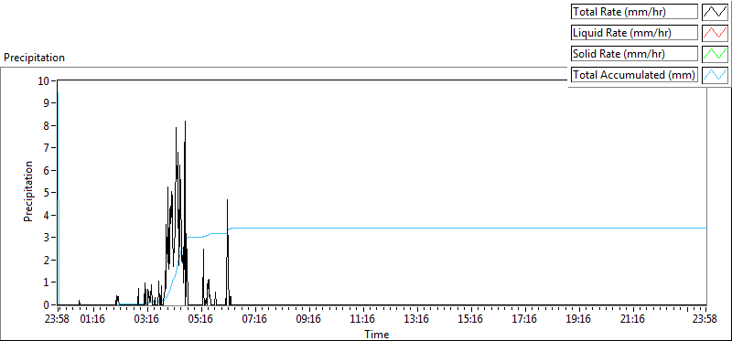Click the 05:16 time axis marker
The width and height of the screenshot is (732, 341).
point(201,320)
